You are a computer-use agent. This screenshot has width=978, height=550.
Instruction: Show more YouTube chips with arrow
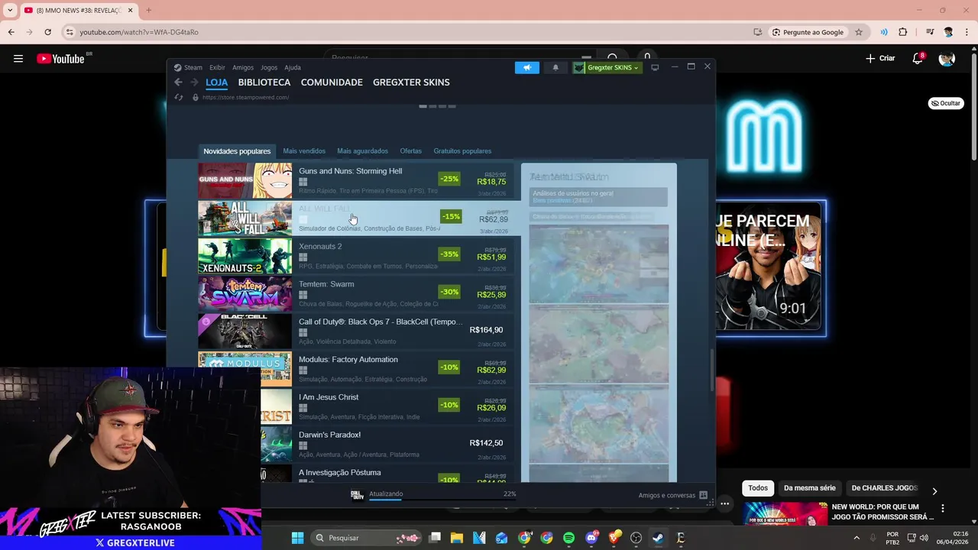pyautogui.click(x=934, y=491)
